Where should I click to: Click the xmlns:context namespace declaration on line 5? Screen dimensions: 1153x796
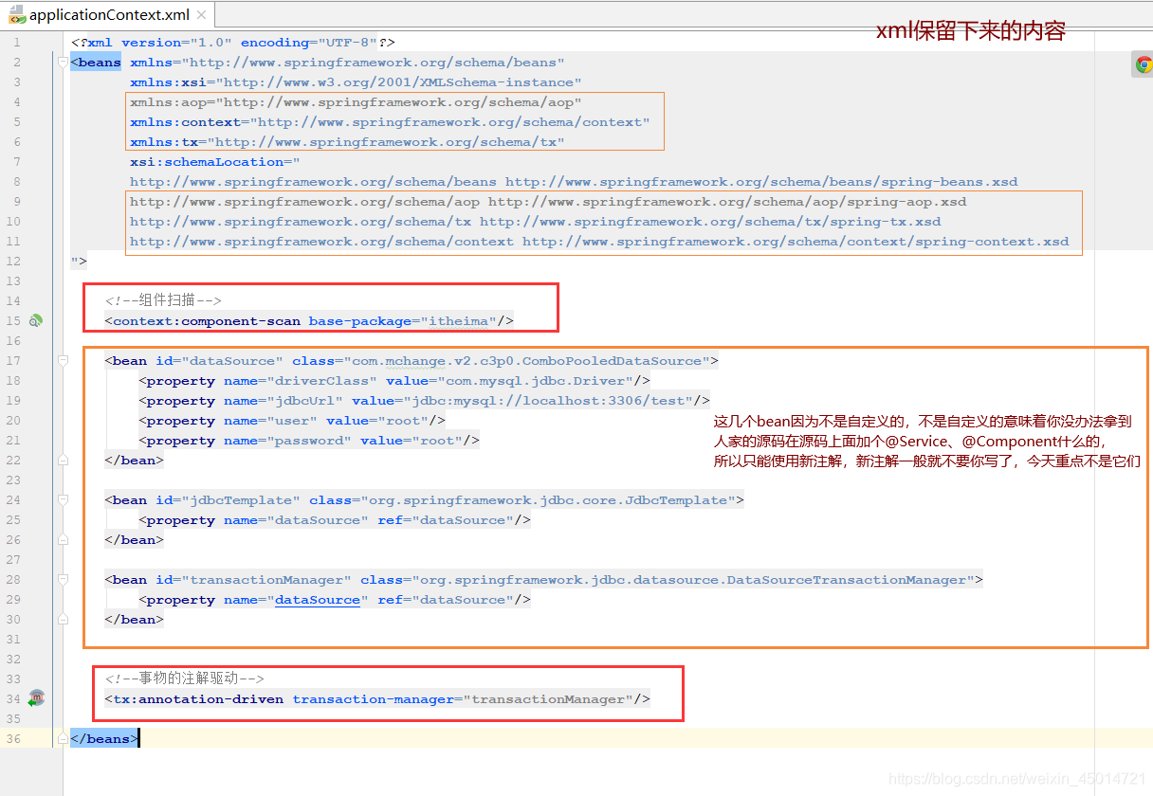390,122
